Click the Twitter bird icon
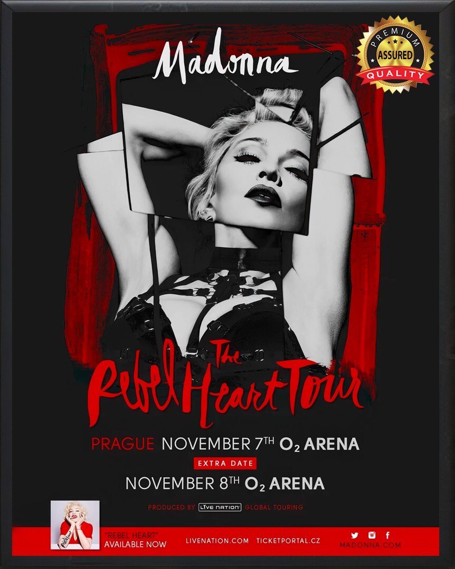The image size is (455, 569). coord(354,535)
